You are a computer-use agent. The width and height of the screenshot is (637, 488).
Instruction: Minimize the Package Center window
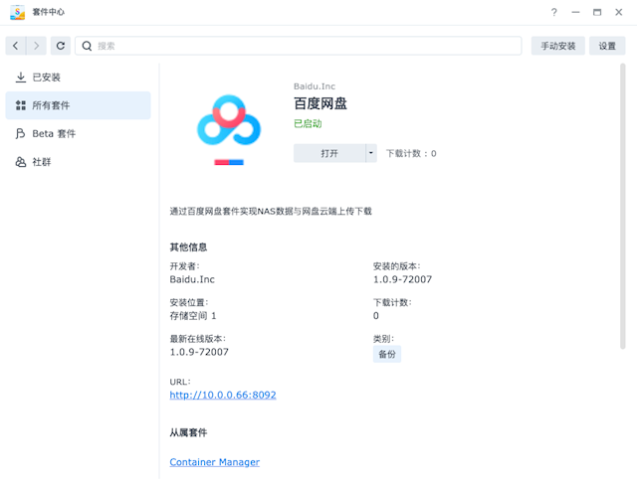pos(575,12)
